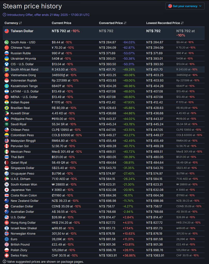
Task: Click the Steam price history heading
Action: click(x=32, y=6)
